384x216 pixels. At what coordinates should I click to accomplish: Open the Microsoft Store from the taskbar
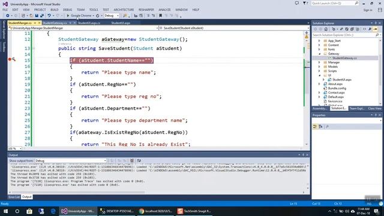(x=29, y=211)
